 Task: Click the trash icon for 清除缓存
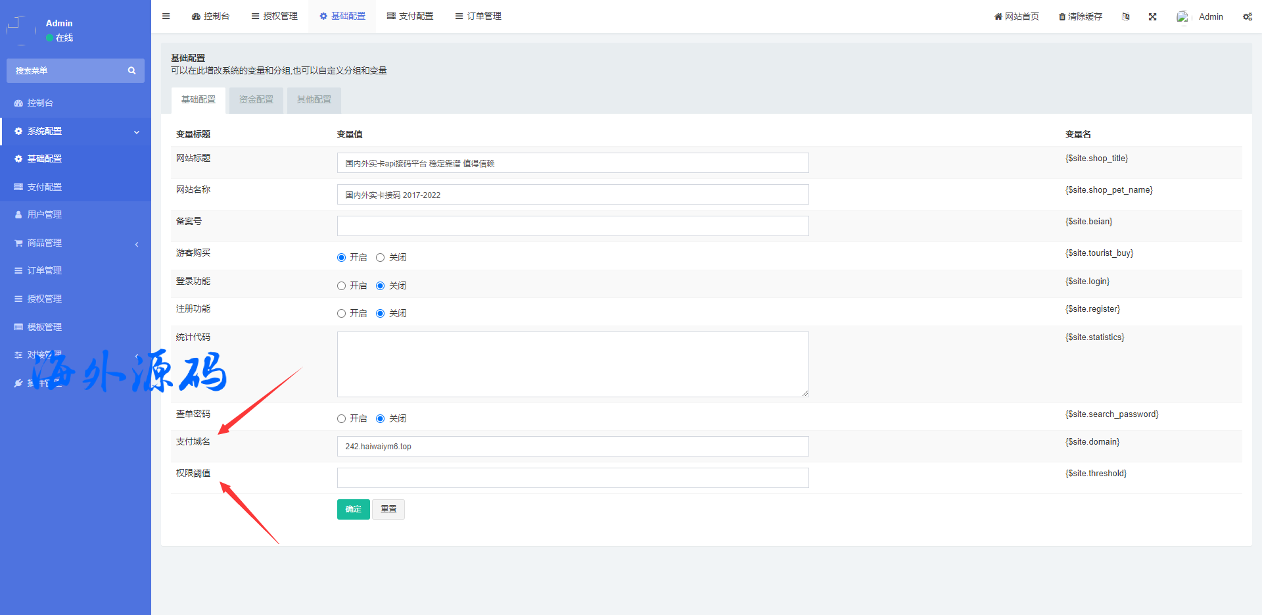(1062, 17)
